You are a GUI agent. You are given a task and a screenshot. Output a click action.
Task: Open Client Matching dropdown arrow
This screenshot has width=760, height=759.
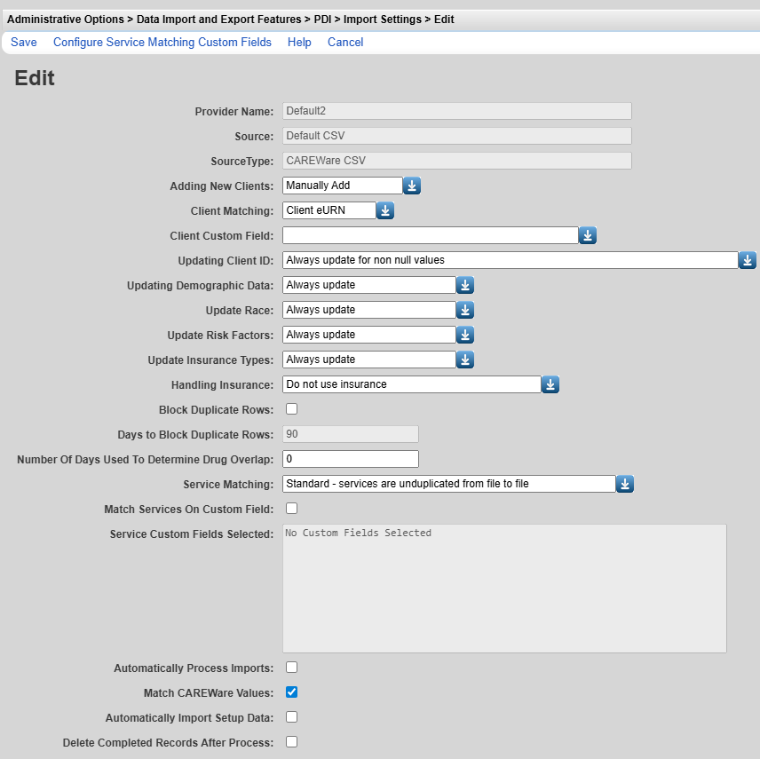coord(385,210)
